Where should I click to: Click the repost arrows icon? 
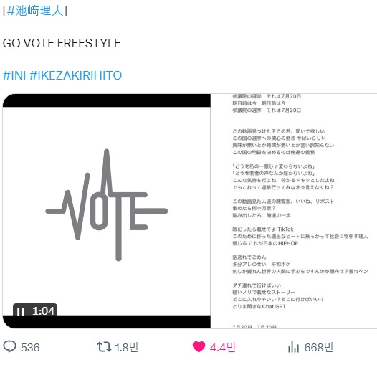(x=104, y=347)
